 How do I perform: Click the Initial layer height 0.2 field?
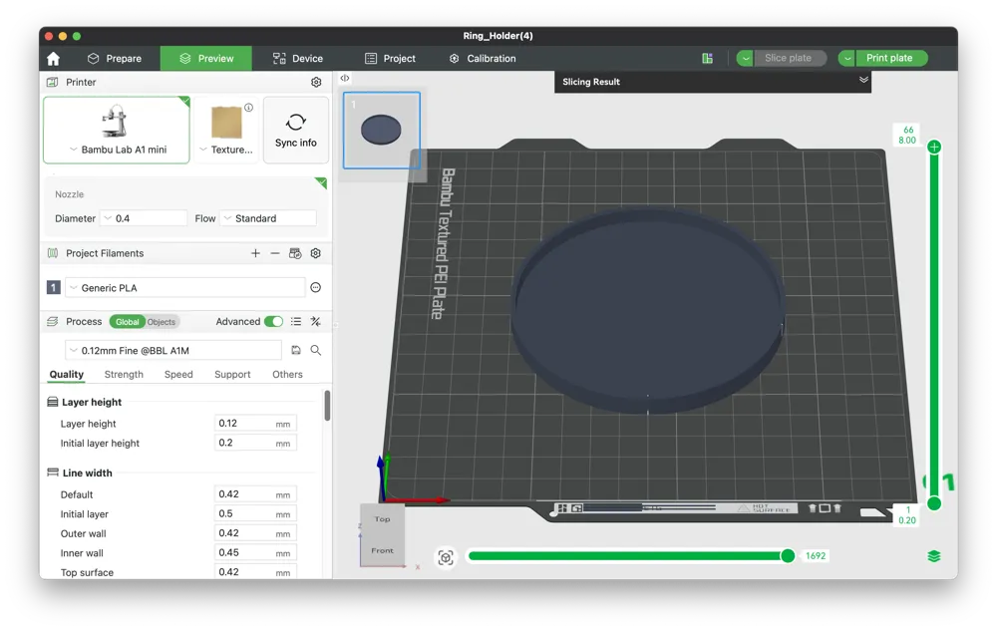point(255,443)
